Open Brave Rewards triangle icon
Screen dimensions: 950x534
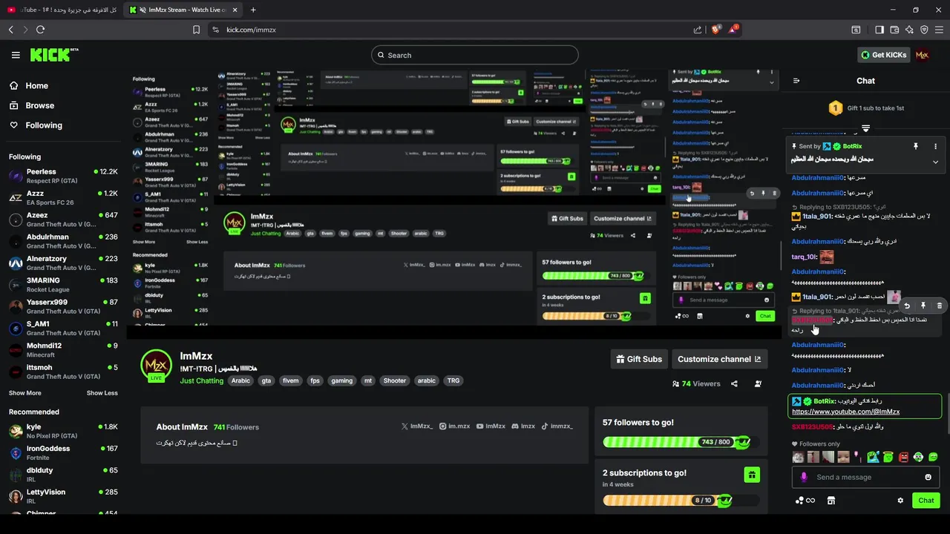[x=734, y=30]
